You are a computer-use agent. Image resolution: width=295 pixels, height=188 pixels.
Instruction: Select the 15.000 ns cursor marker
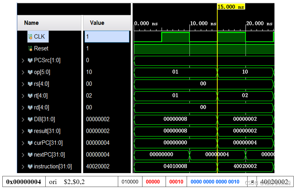(231, 7)
